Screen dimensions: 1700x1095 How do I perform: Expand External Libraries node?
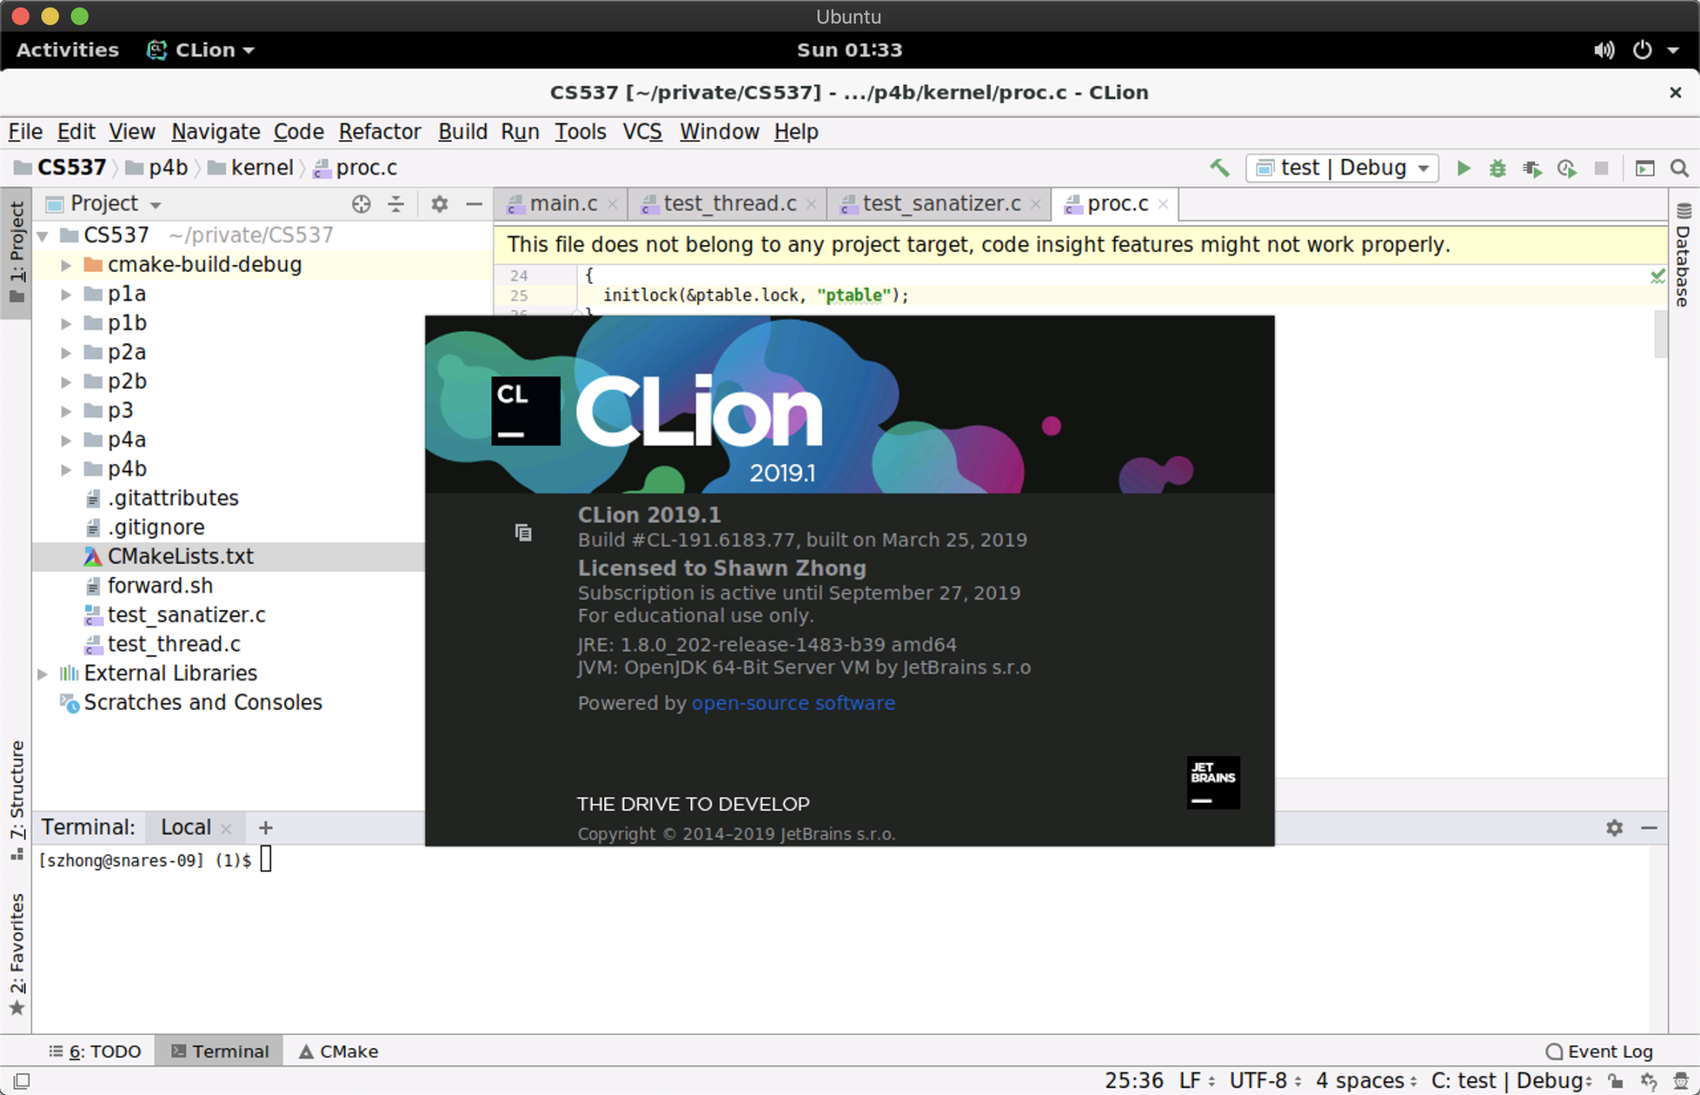tap(43, 674)
